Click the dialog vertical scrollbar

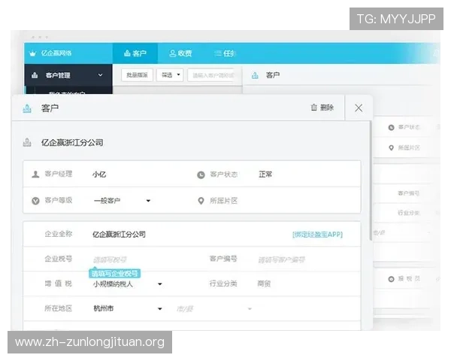(371, 181)
